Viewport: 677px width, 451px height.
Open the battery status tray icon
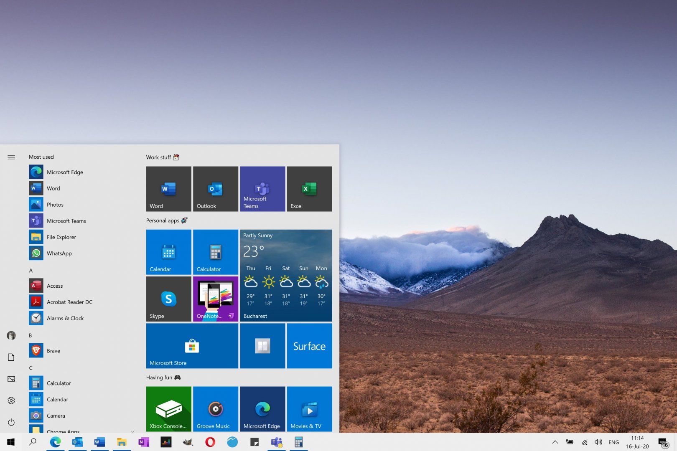[570, 442]
